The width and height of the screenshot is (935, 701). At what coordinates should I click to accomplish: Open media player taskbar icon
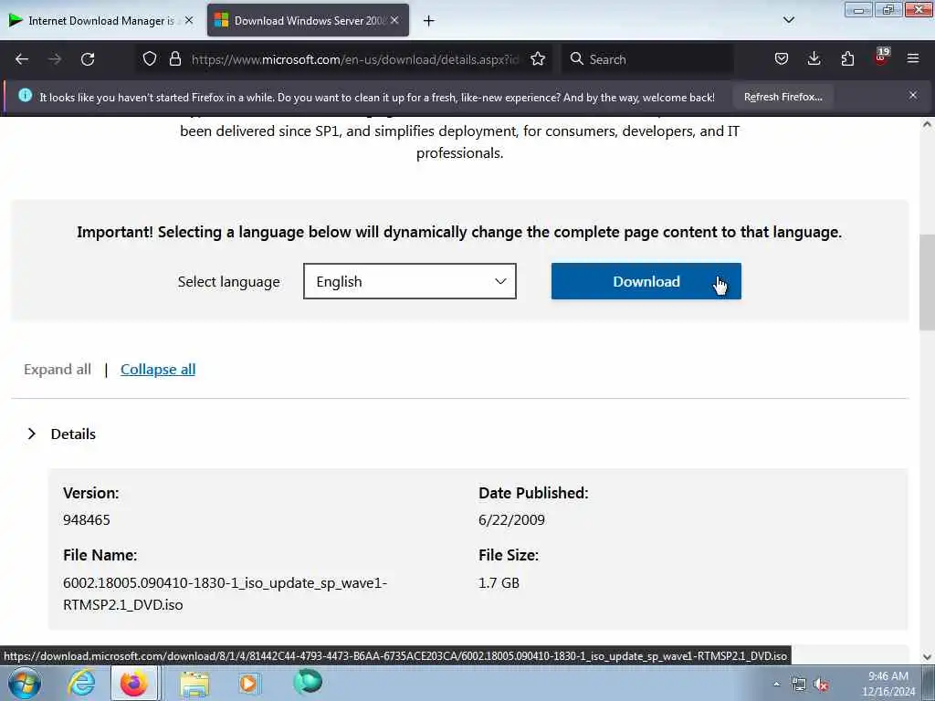click(248, 684)
